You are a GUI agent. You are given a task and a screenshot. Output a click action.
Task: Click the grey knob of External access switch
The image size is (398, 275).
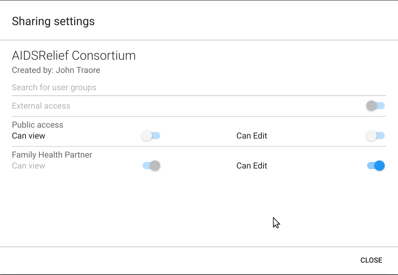pyautogui.click(x=371, y=106)
